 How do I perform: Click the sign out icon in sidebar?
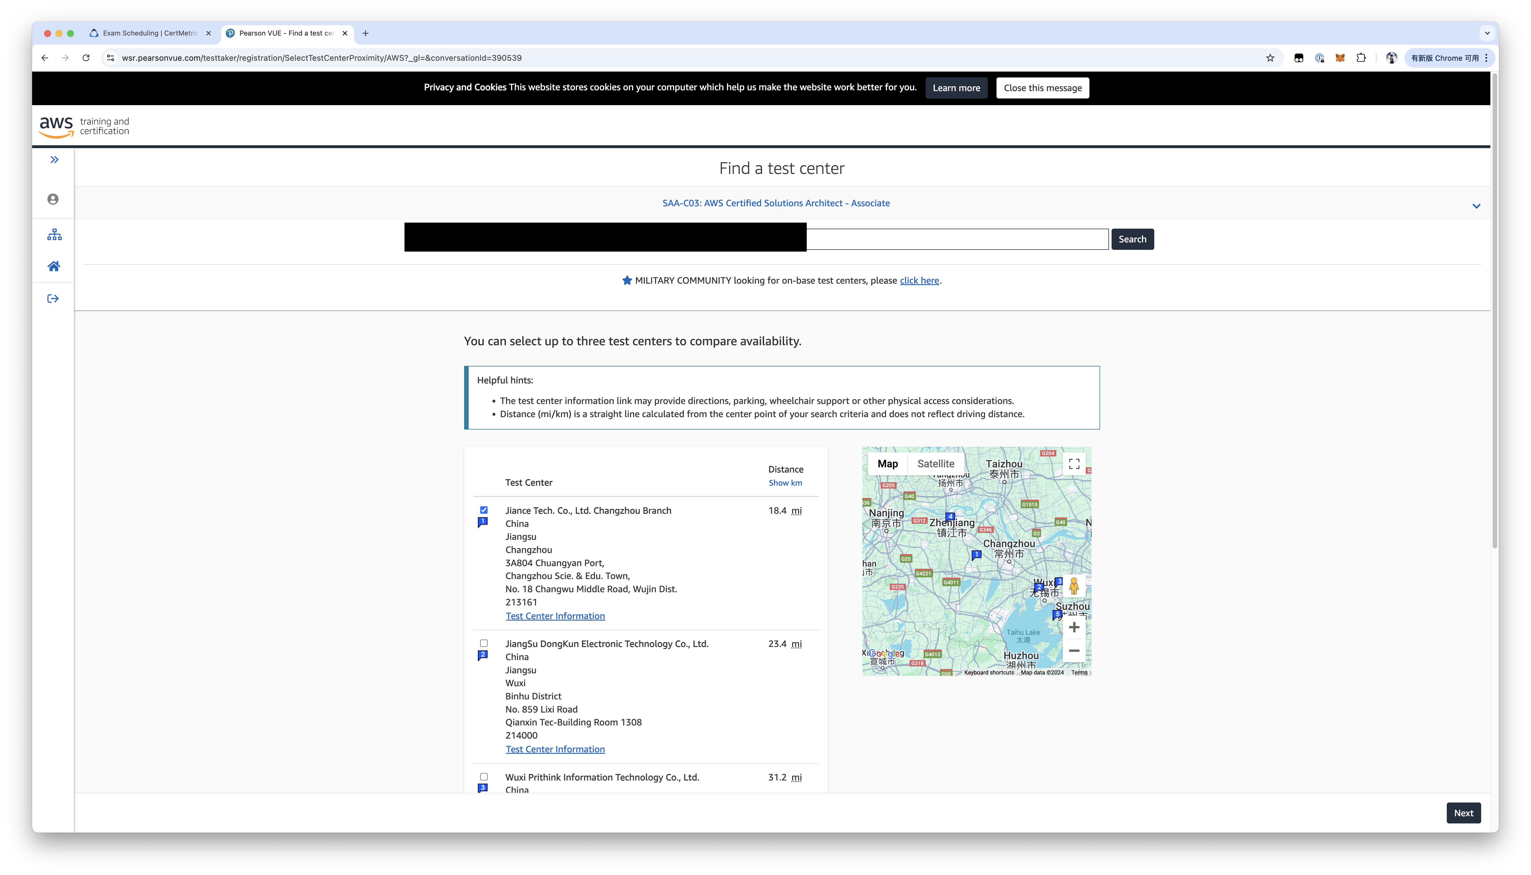pyautogui.click(x=53, y=299)
